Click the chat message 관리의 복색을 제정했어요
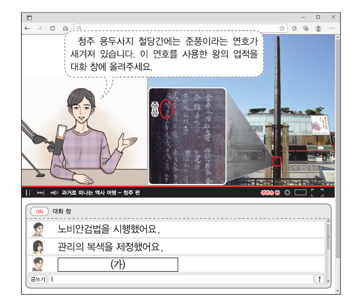350x307 pixels. click(110, 247)
